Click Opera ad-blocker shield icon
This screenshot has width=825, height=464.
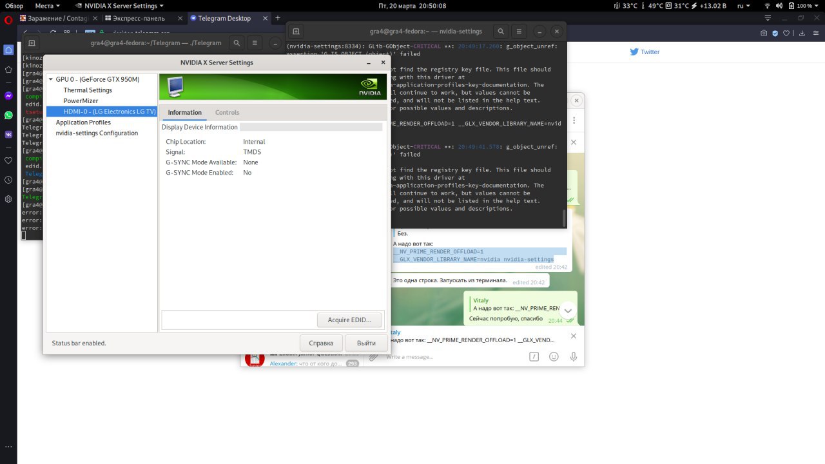tap(775, 33)
